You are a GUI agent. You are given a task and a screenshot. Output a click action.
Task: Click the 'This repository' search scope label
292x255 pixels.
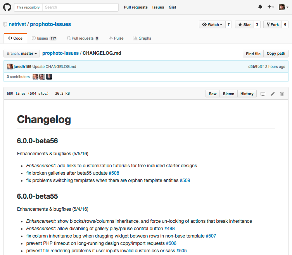coord(28,7)
